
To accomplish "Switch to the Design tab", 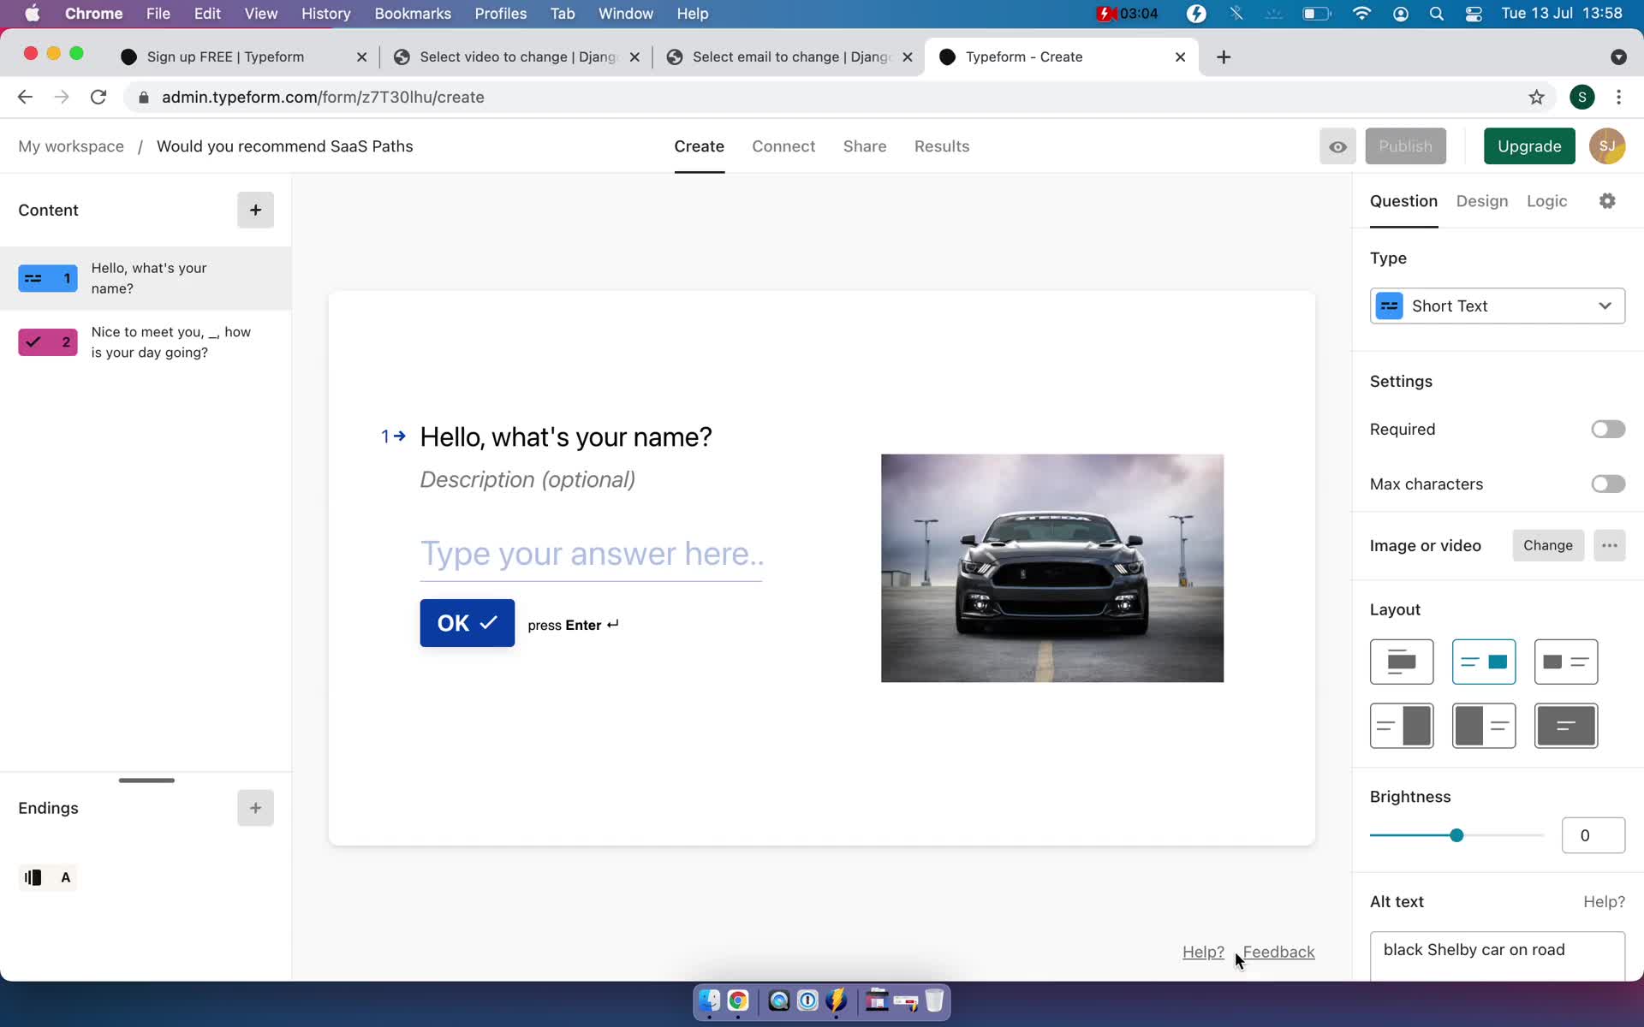I will (1482, 201).
